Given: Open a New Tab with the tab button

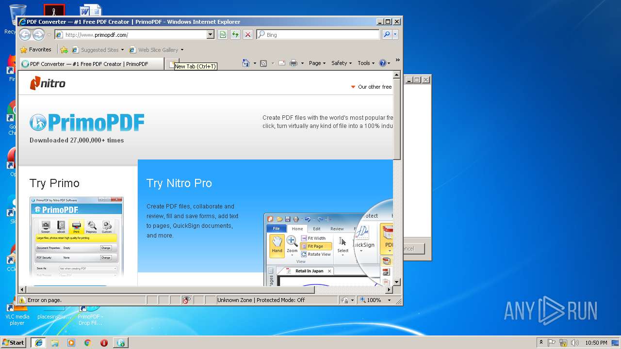Looking at the screenshot, I should pos(171,63).
